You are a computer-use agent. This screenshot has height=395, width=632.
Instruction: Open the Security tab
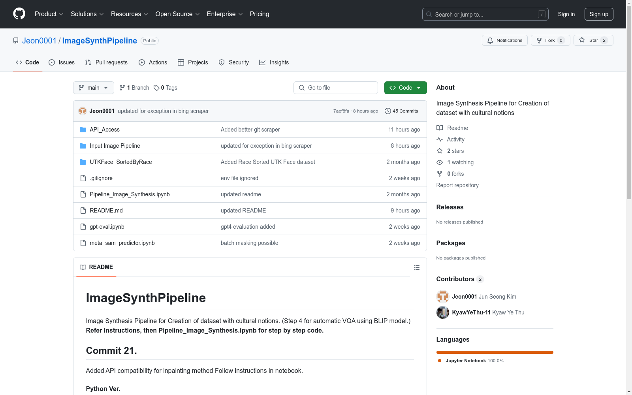coord(234,62)
